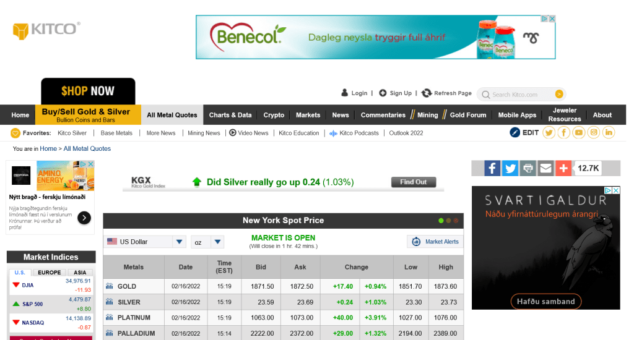Click the Search Kitco.com input field

(x=520, y=95)
